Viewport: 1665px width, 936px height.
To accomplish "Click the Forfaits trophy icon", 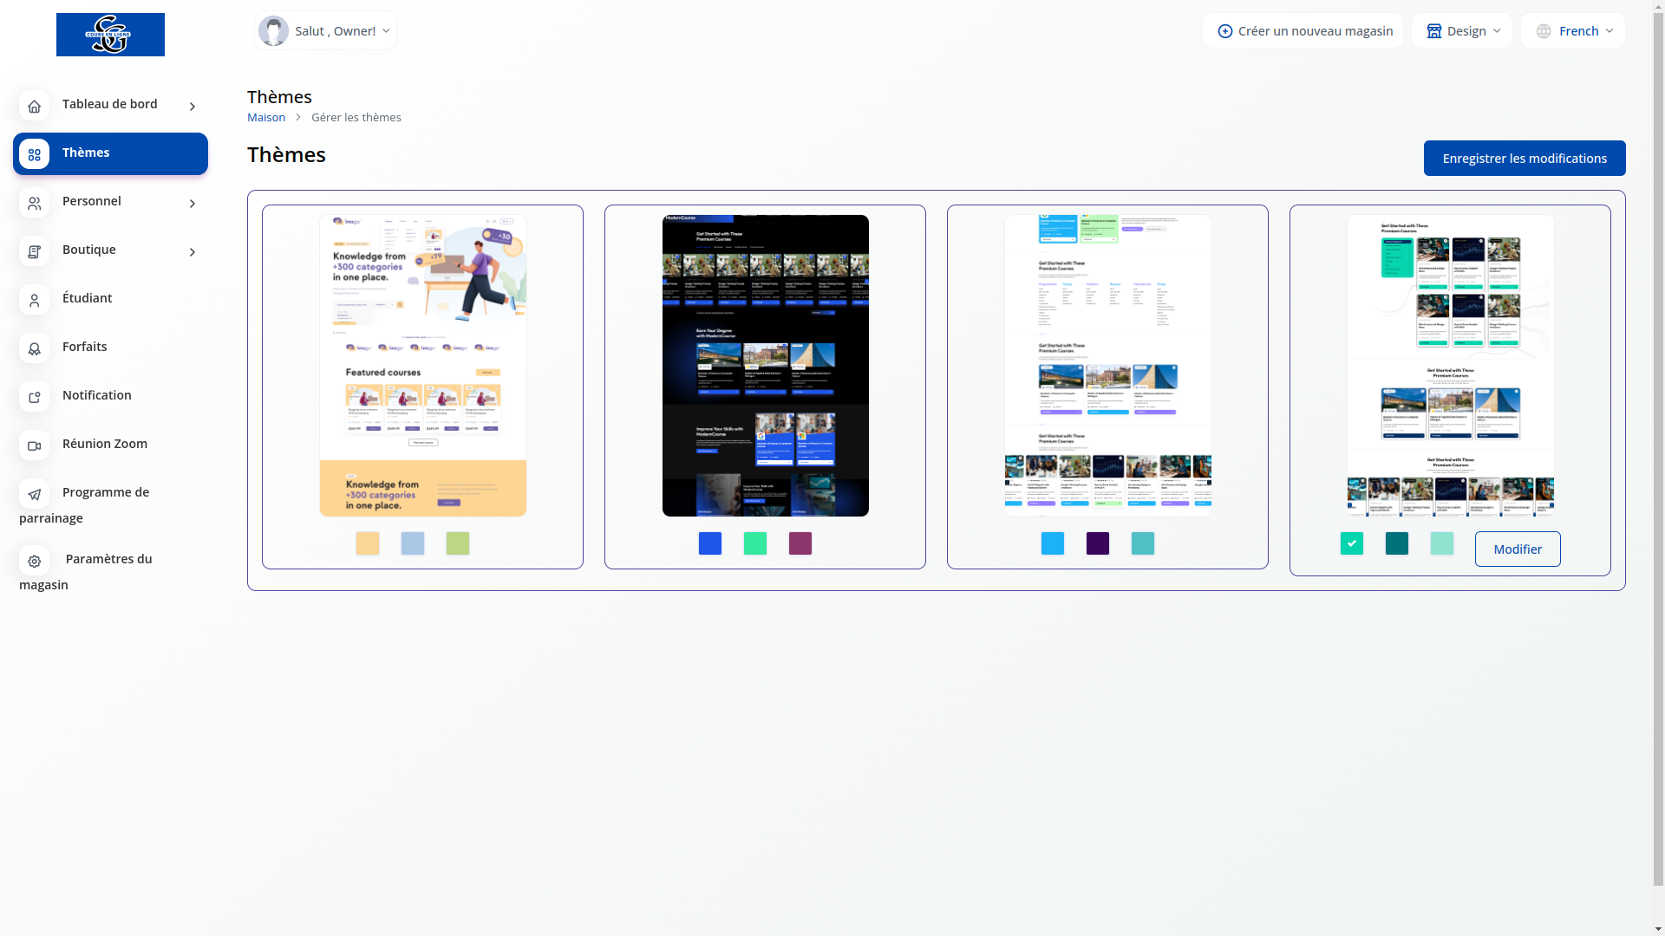I will tap(34, 348).
